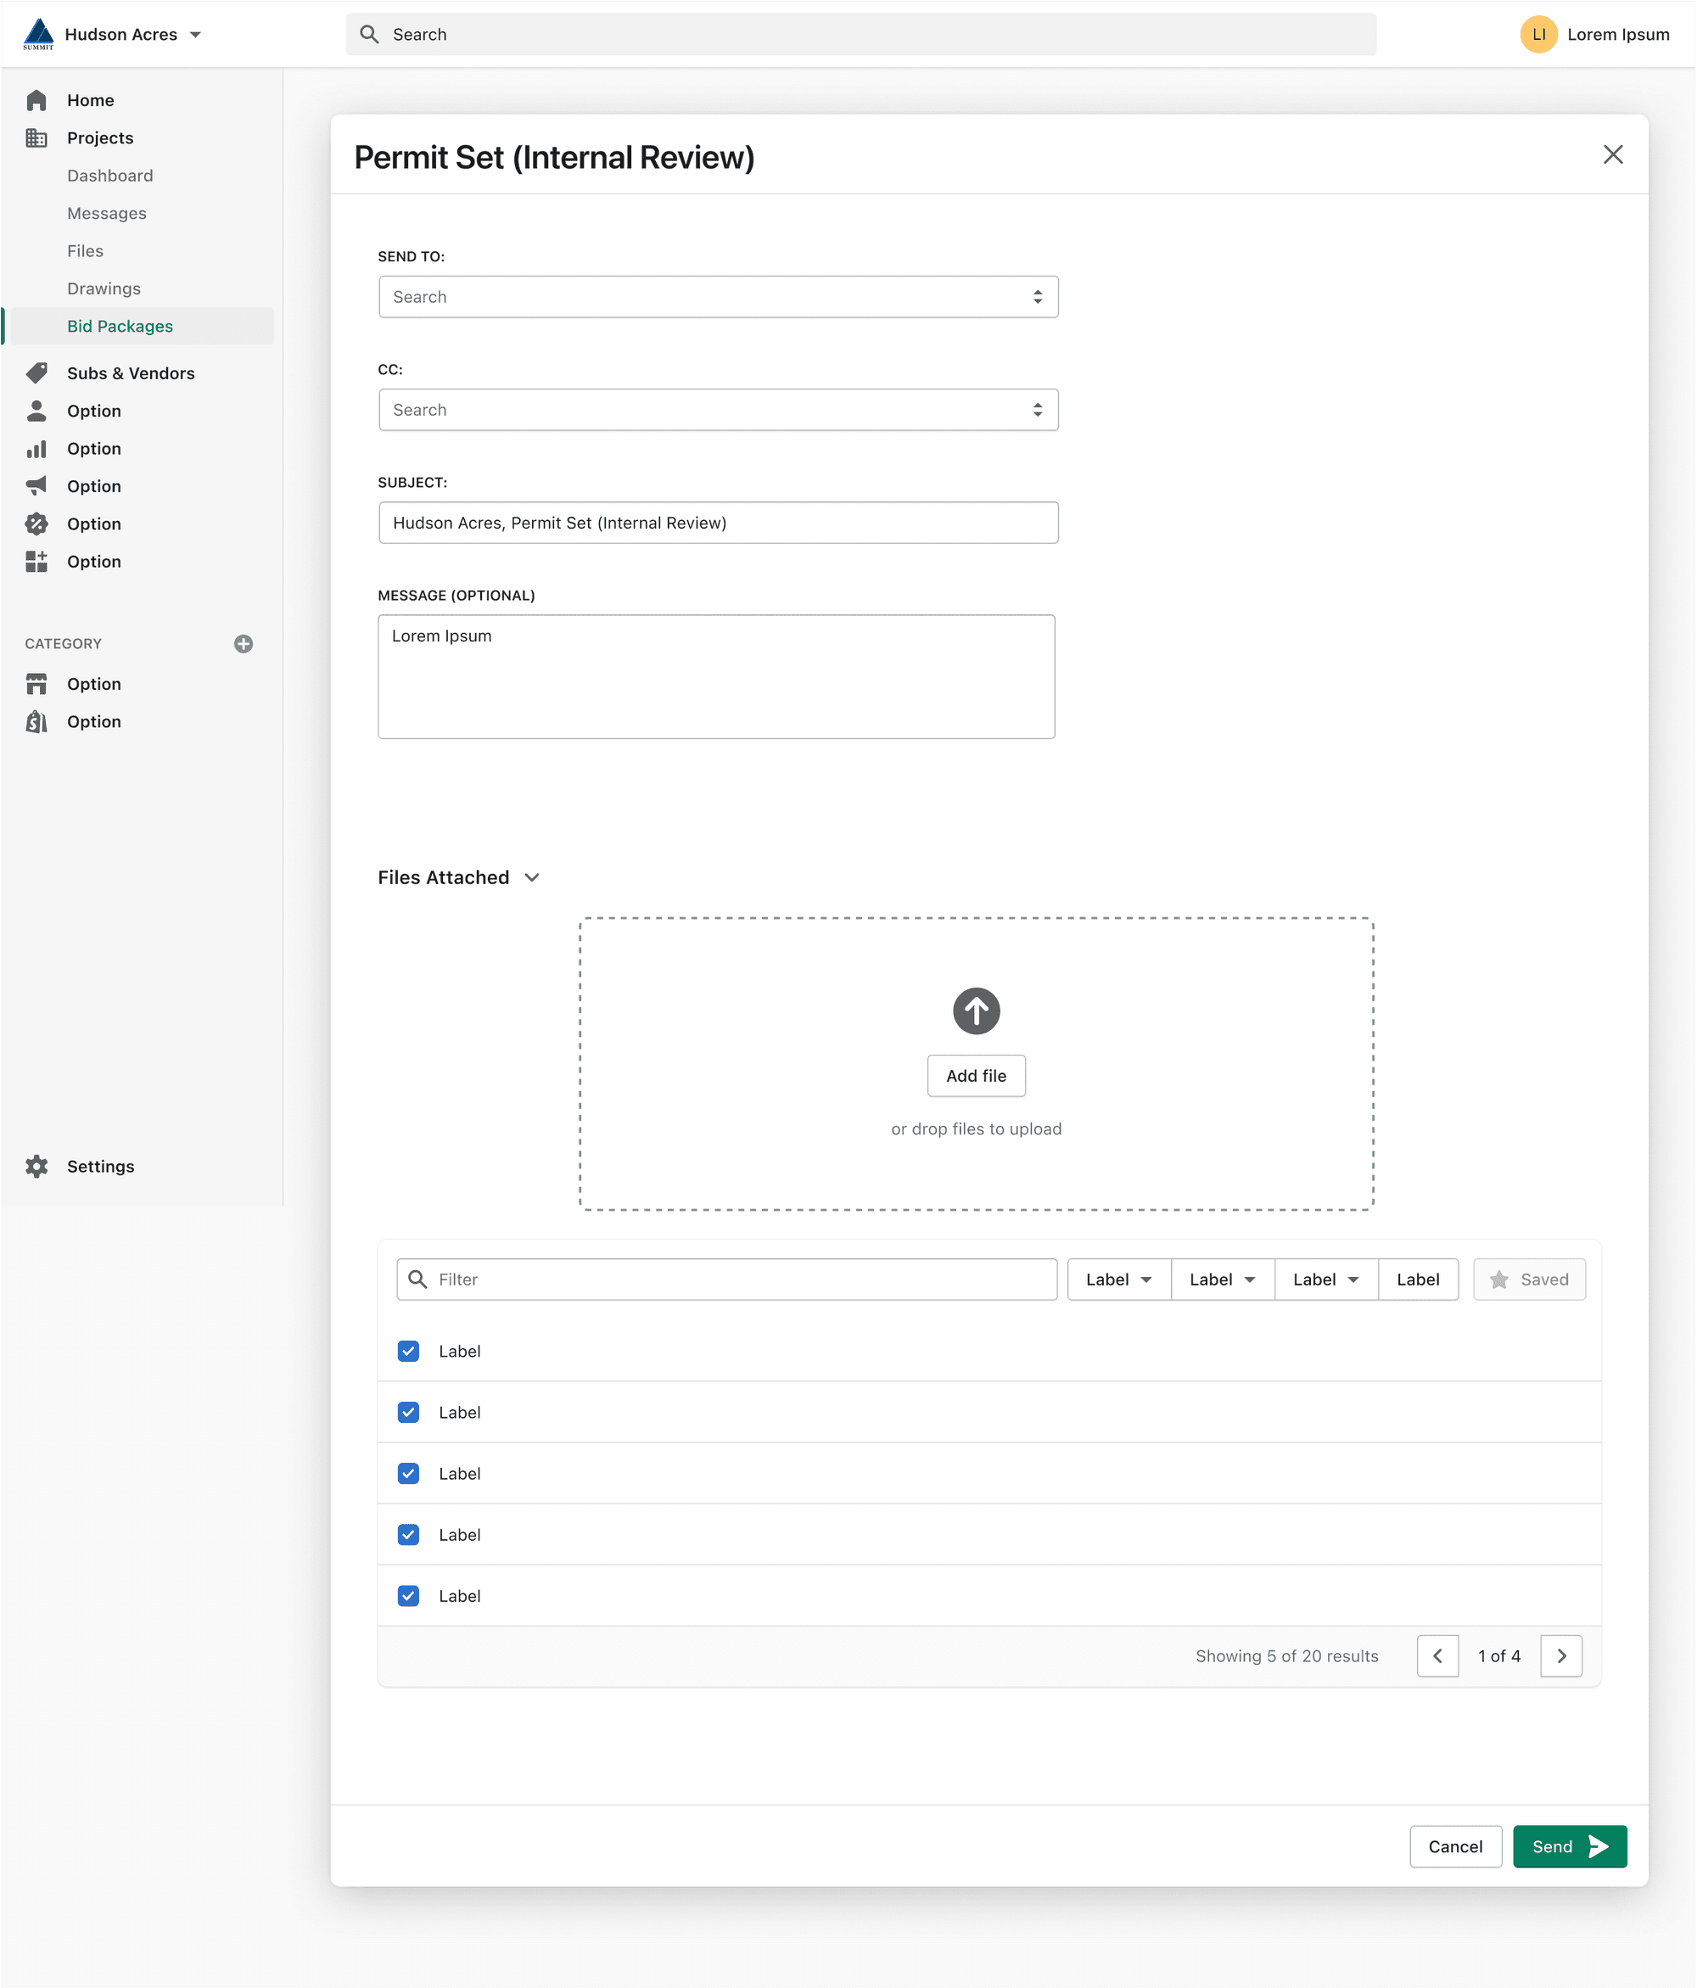Go to next page of results
The image size is (1697, 1988).
(x=1560, y=1656)
